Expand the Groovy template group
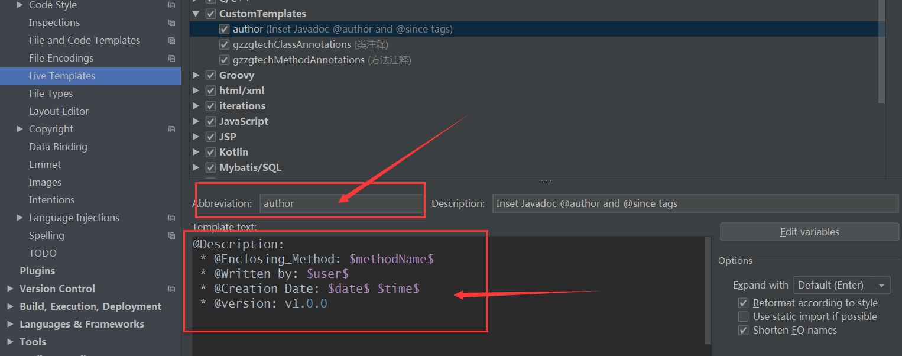 click(196, 75)
